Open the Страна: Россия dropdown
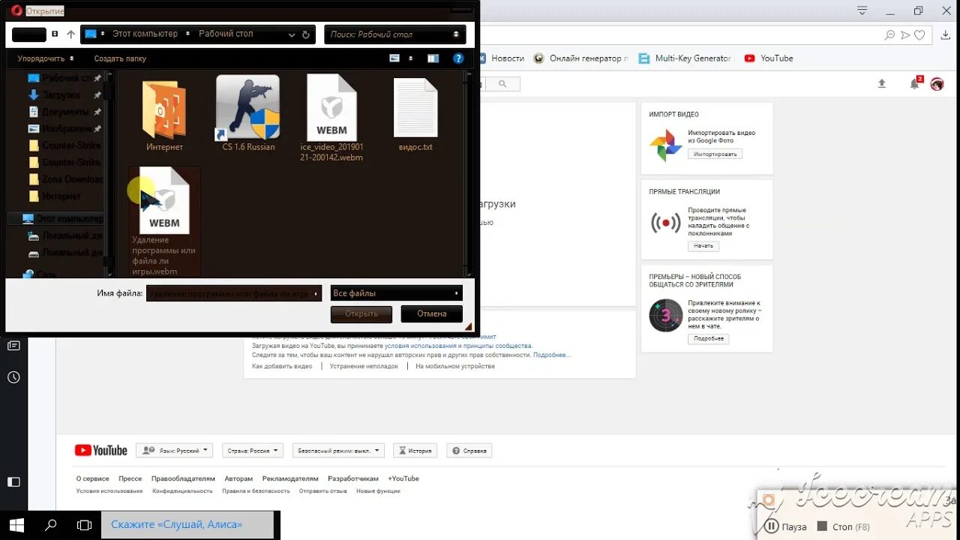Screen dimensions: 960x540 point(253,451)
